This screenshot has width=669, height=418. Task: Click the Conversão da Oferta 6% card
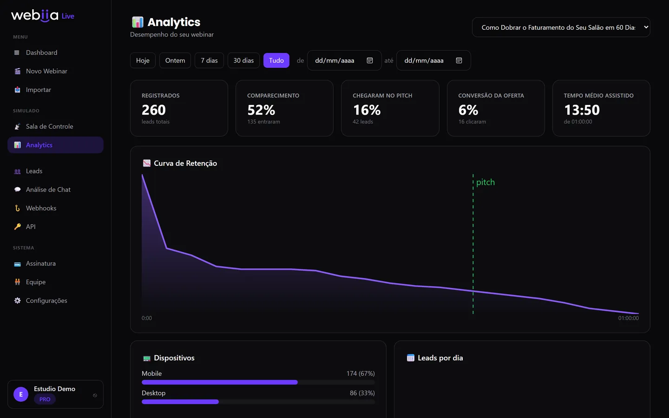(x=496, y=108)
